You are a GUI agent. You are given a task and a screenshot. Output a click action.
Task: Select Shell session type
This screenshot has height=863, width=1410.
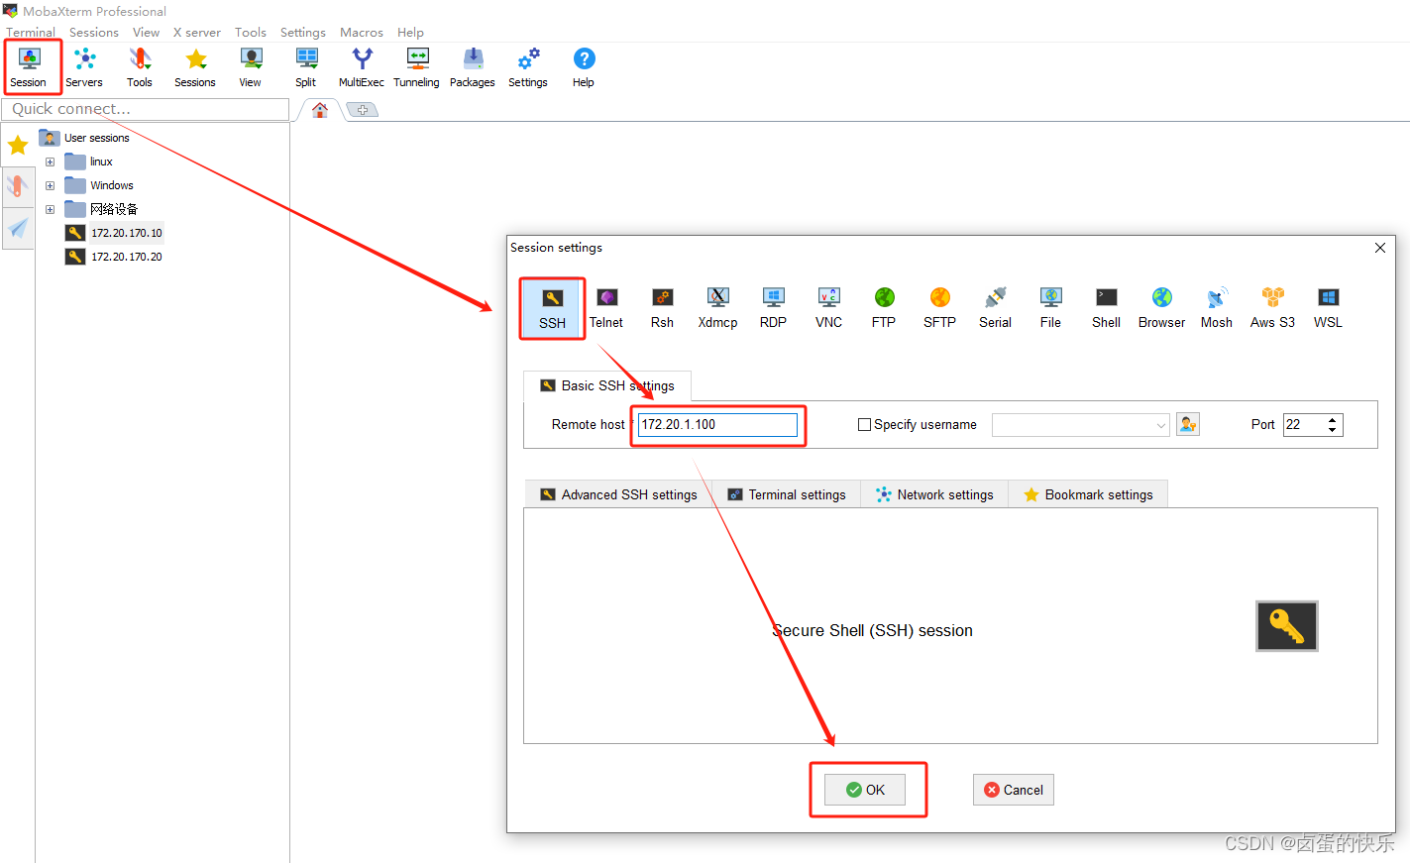tap(1106, 309)
